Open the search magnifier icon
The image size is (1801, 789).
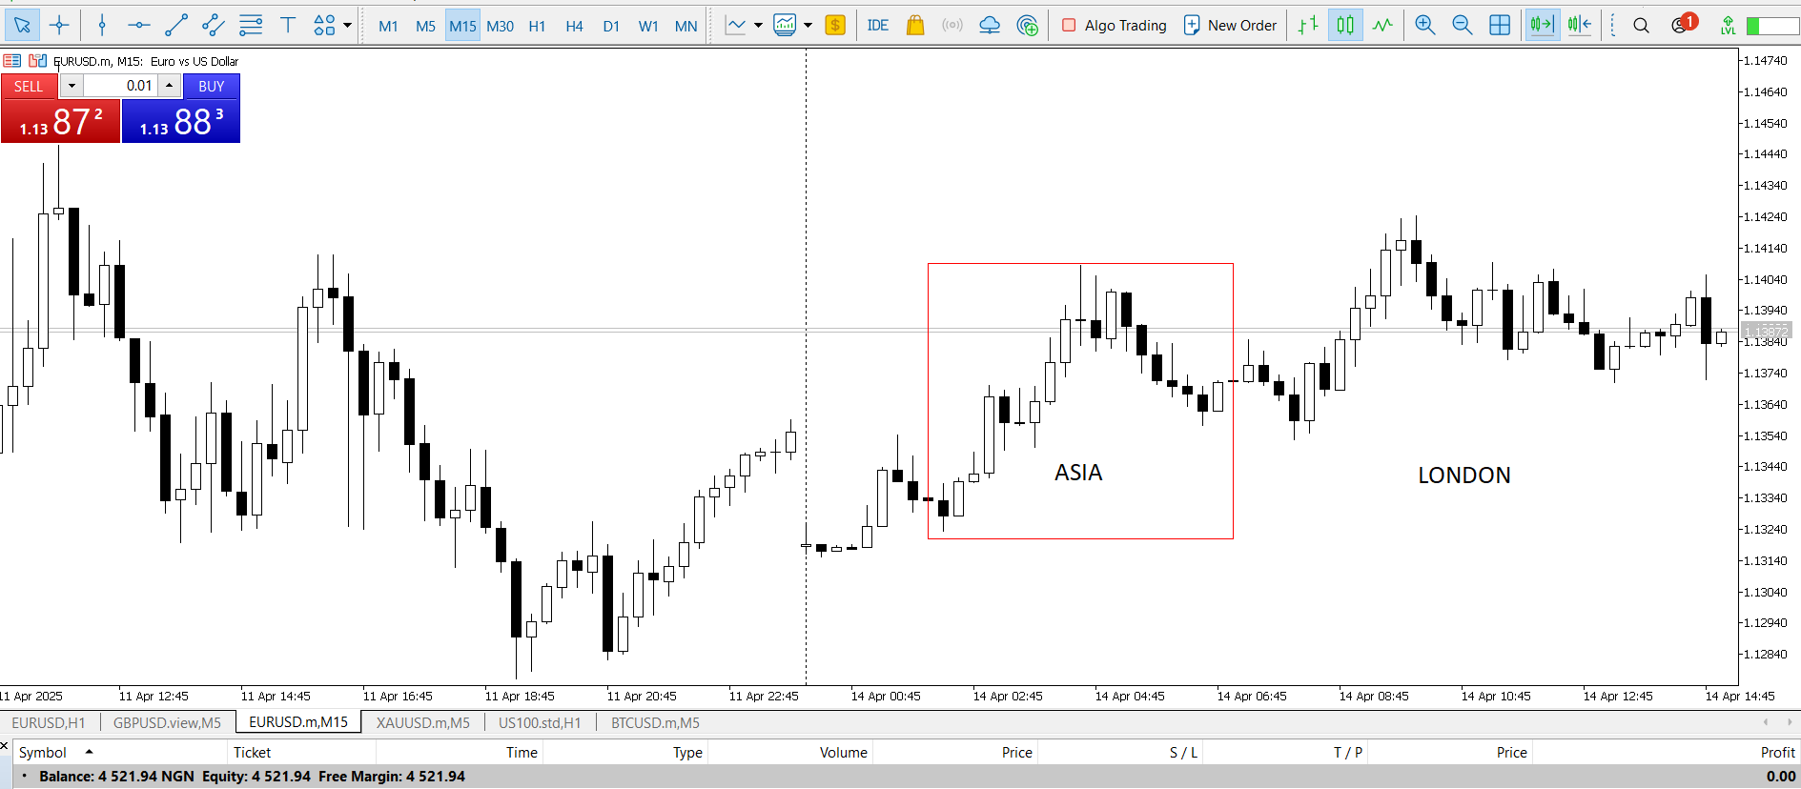pyautogui.click(x=1641, y=26)
